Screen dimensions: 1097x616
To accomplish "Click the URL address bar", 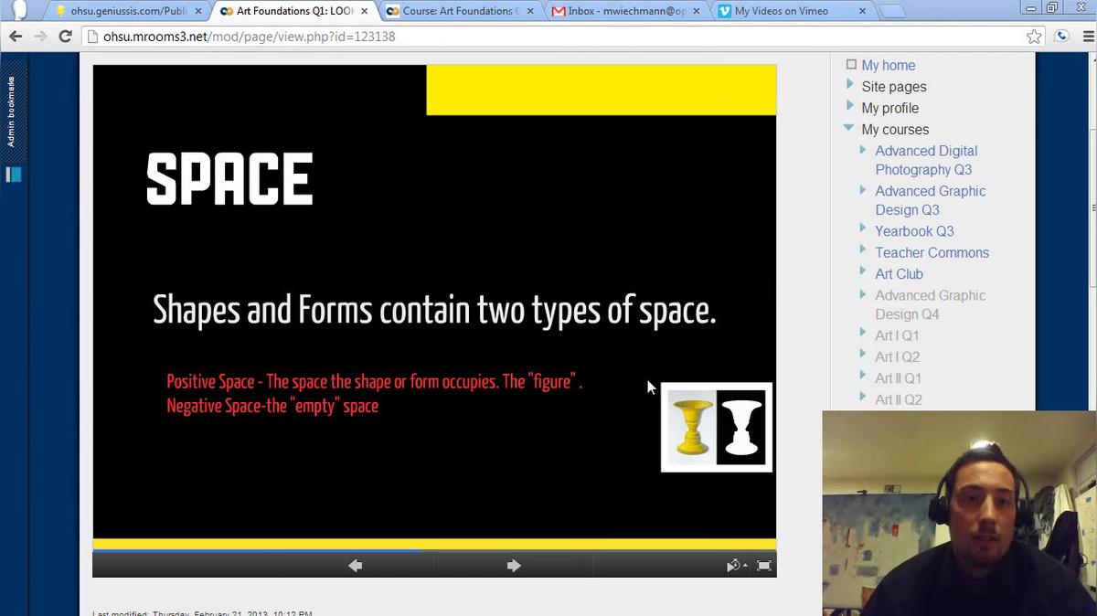I will 548,37.
